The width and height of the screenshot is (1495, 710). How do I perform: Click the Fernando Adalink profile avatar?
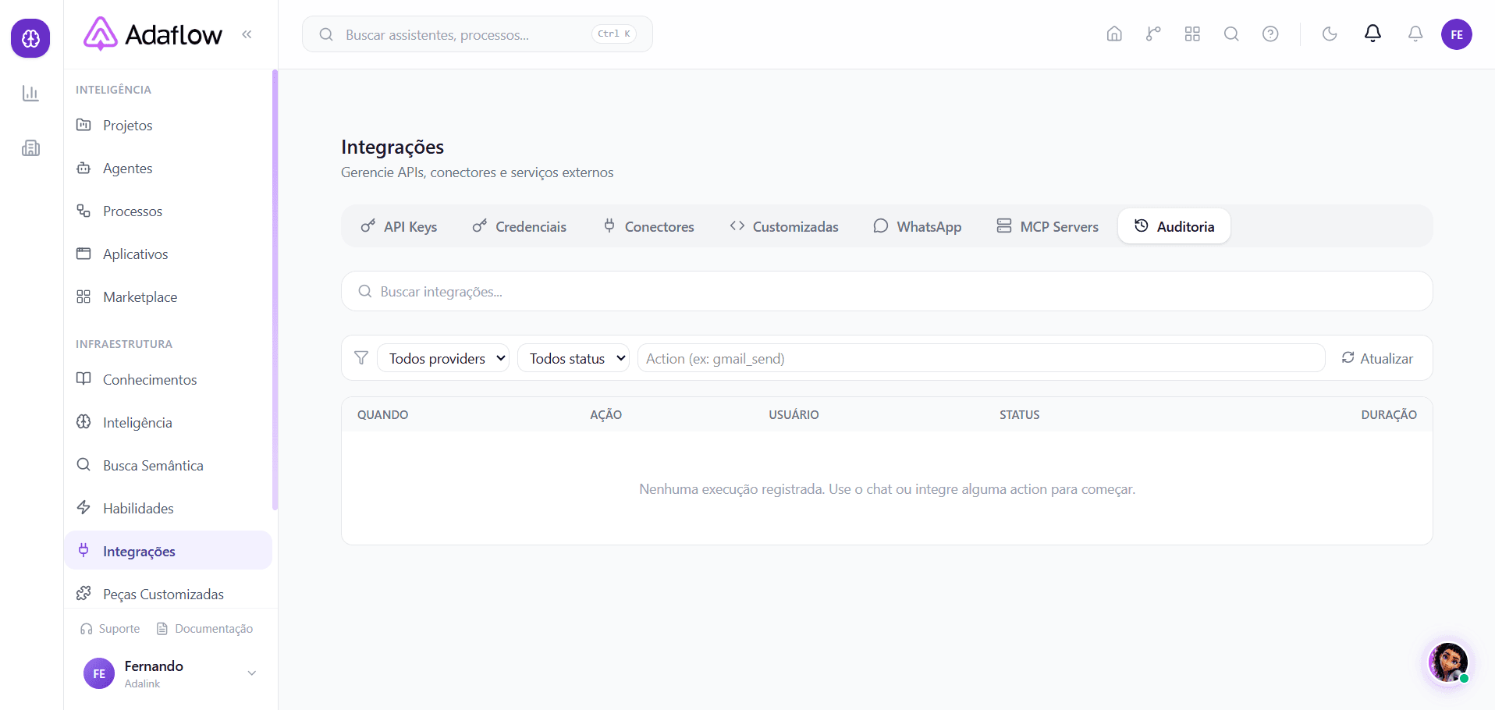pos(99,673)
